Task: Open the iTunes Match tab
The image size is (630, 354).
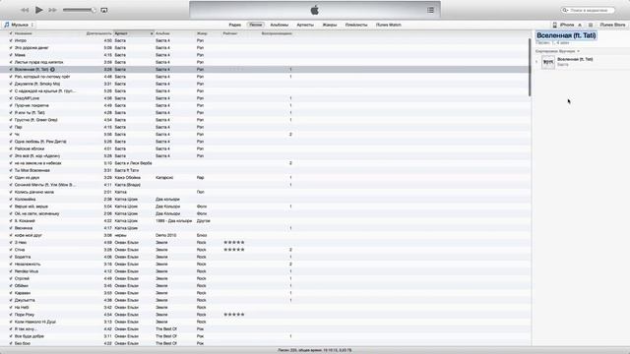Action: point(388,25)
